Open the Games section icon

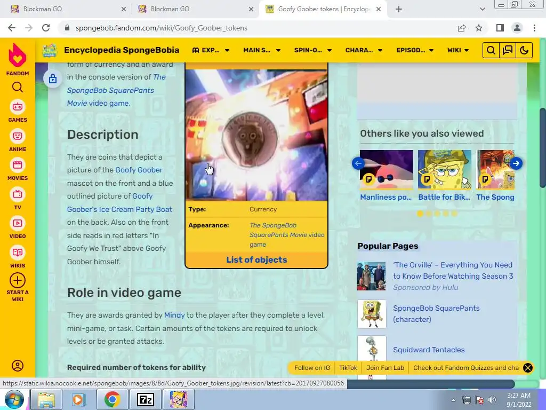point(18,107)
